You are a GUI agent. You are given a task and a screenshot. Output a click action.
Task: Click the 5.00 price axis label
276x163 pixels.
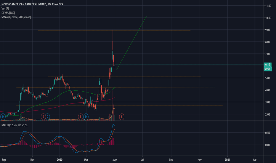[267, 78]
